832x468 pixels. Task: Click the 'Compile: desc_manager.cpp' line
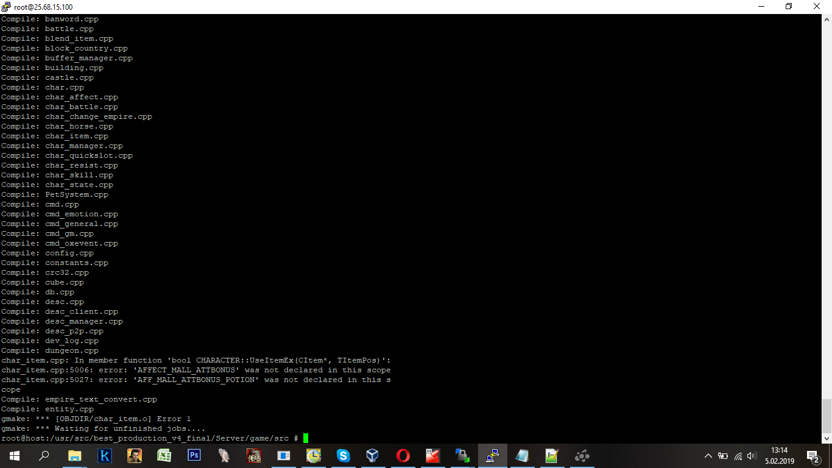click(x=62, y=321)
